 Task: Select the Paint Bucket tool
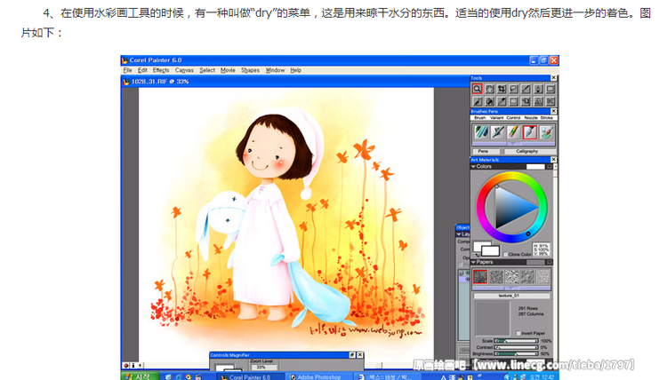[x=490, y=101]
